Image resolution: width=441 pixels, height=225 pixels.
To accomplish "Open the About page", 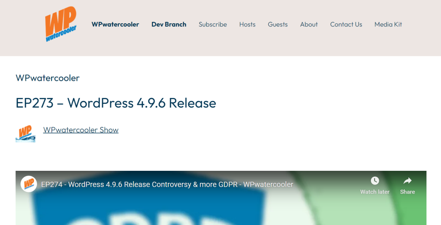I will point(309,25).
